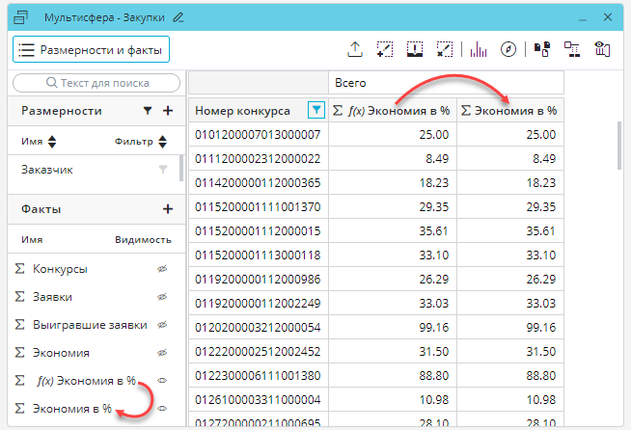Click the Размерности и факты button
Viewport: 631px width, 430px height.
coord(92,49)
